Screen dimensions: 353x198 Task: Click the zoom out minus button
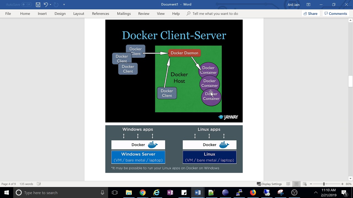pyautogui.click(x=311, y=184)
